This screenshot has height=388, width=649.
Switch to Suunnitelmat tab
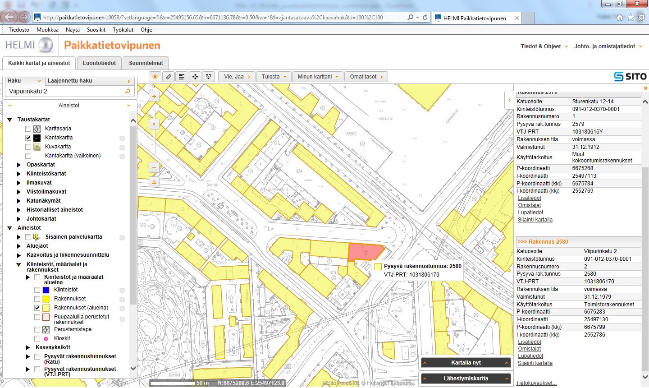pyautogui.click(x=146, y=63)
